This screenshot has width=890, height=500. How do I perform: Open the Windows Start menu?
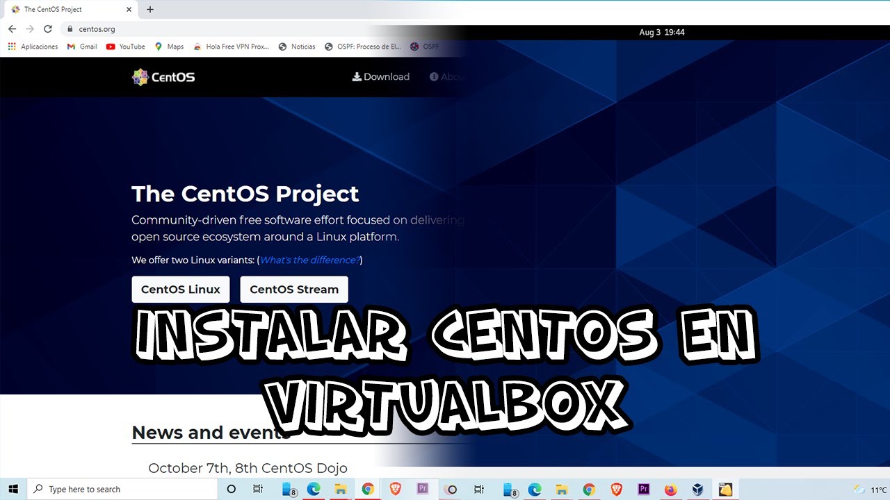13,489
